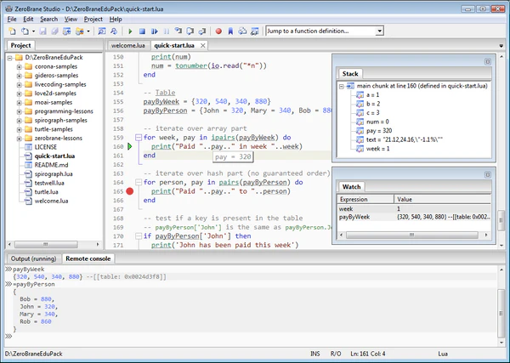510x363 pixels.
Task: Click the red Toggle Breakpoint toolbar icon
Action: click(x=218, y=31)
